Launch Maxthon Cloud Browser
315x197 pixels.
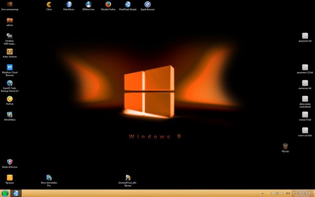coord(9,70)
